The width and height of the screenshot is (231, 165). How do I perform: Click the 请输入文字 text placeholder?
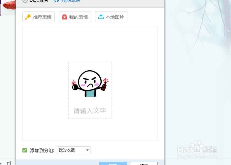(90, 111)
